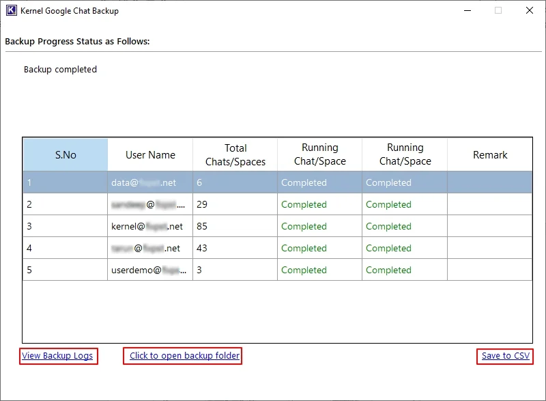Click the Kernel application icon in title bar
The height and width of the screenshot is (401, 546).
[x=11, y=10]
